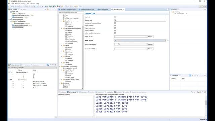Click the Problem browser toolbar icon
The width and height of the screenshot is (215, 121).
click(48, 65)
